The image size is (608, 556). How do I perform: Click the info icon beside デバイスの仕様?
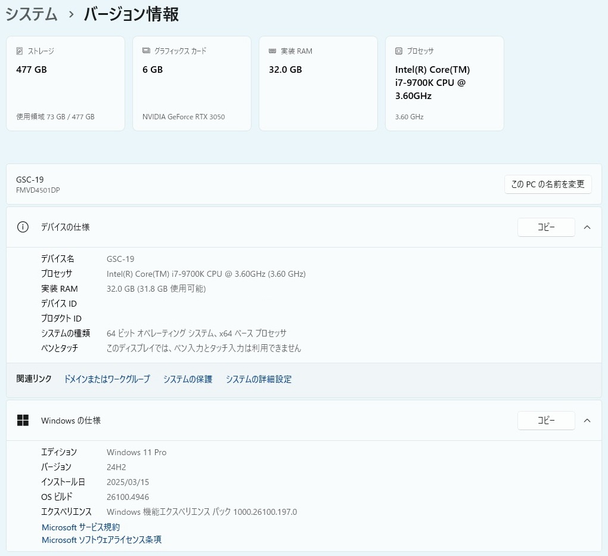(x=23, y=227)
